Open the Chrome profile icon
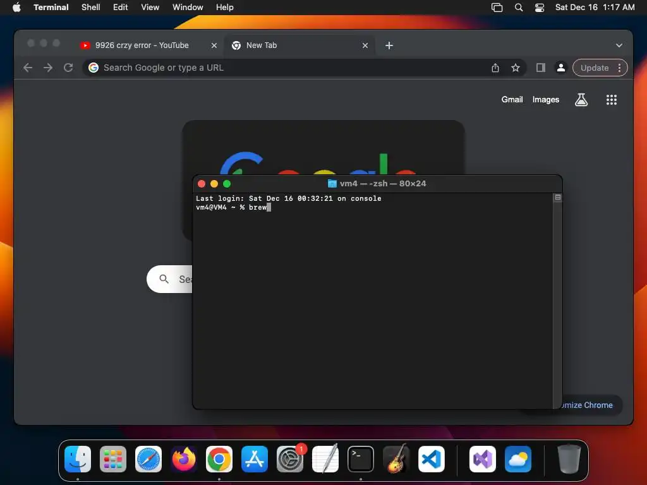The image size is (647, 485). [561, 68]
